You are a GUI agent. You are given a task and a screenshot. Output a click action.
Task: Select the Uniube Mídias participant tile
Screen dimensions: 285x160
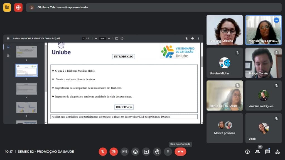point(225,63)
